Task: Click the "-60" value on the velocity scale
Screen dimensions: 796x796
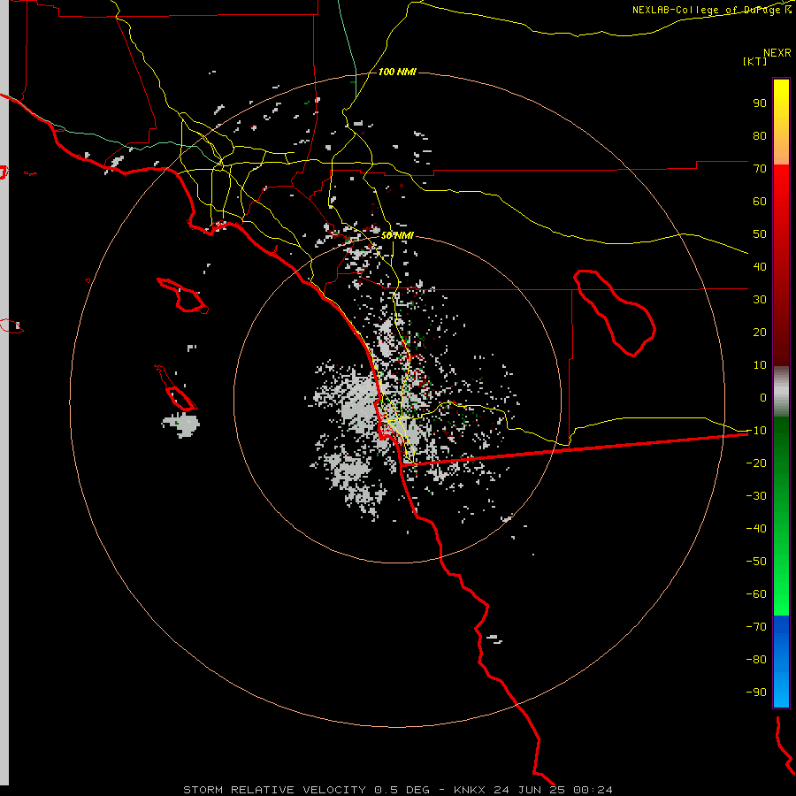Action: point(756,594)
